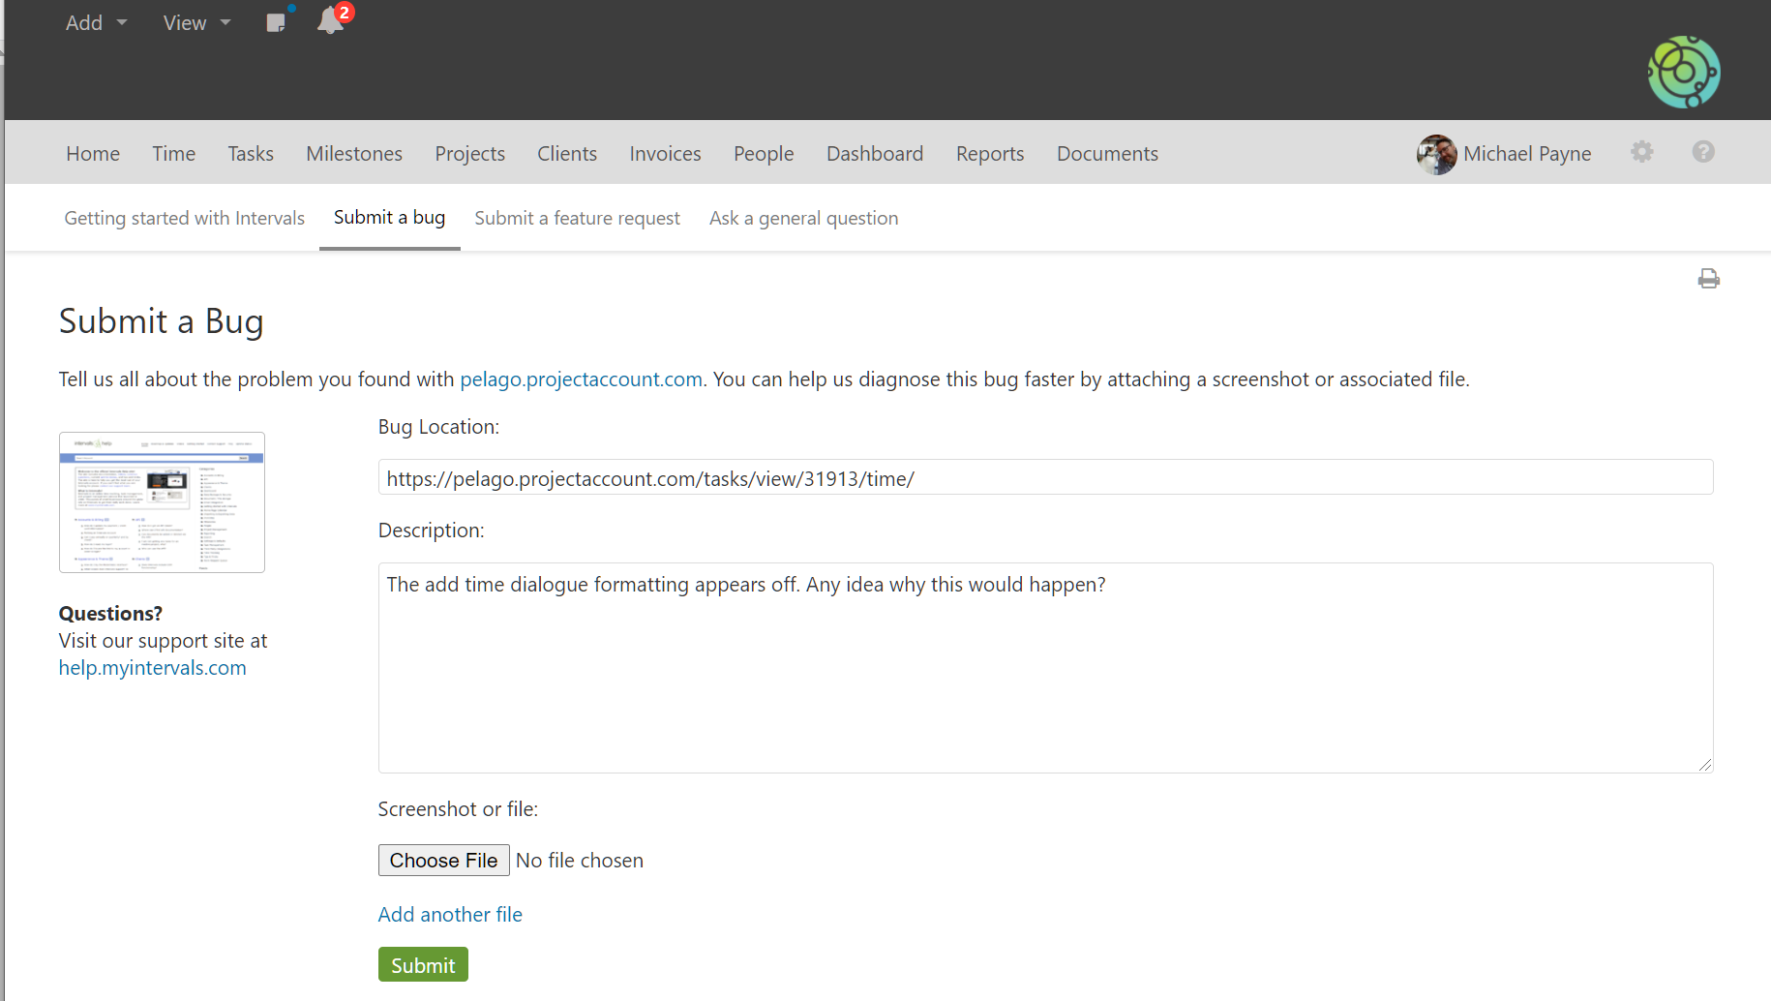Click the Choose File button
This screenshot has width=1771, height=1001.
click(443, 861)
